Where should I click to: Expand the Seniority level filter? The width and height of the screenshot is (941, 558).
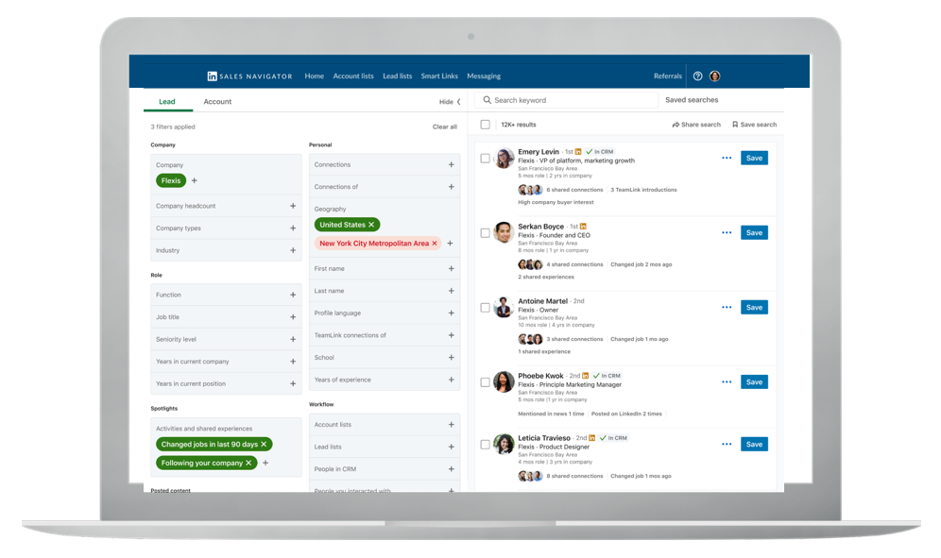(293, 340)
